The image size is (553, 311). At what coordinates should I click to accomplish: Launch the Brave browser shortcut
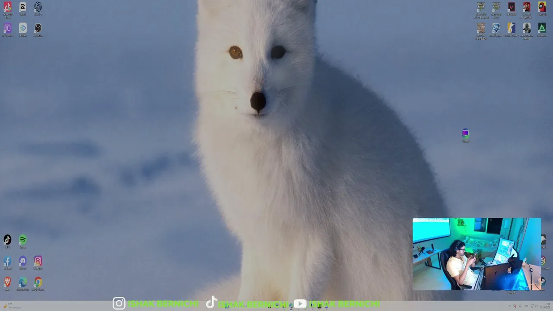(7, 284)
